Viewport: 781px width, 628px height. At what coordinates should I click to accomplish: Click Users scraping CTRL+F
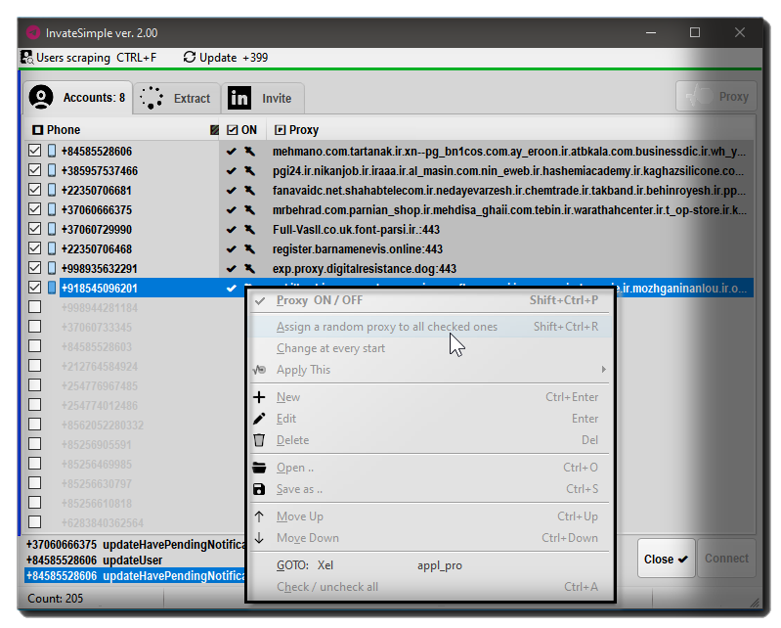89,58
